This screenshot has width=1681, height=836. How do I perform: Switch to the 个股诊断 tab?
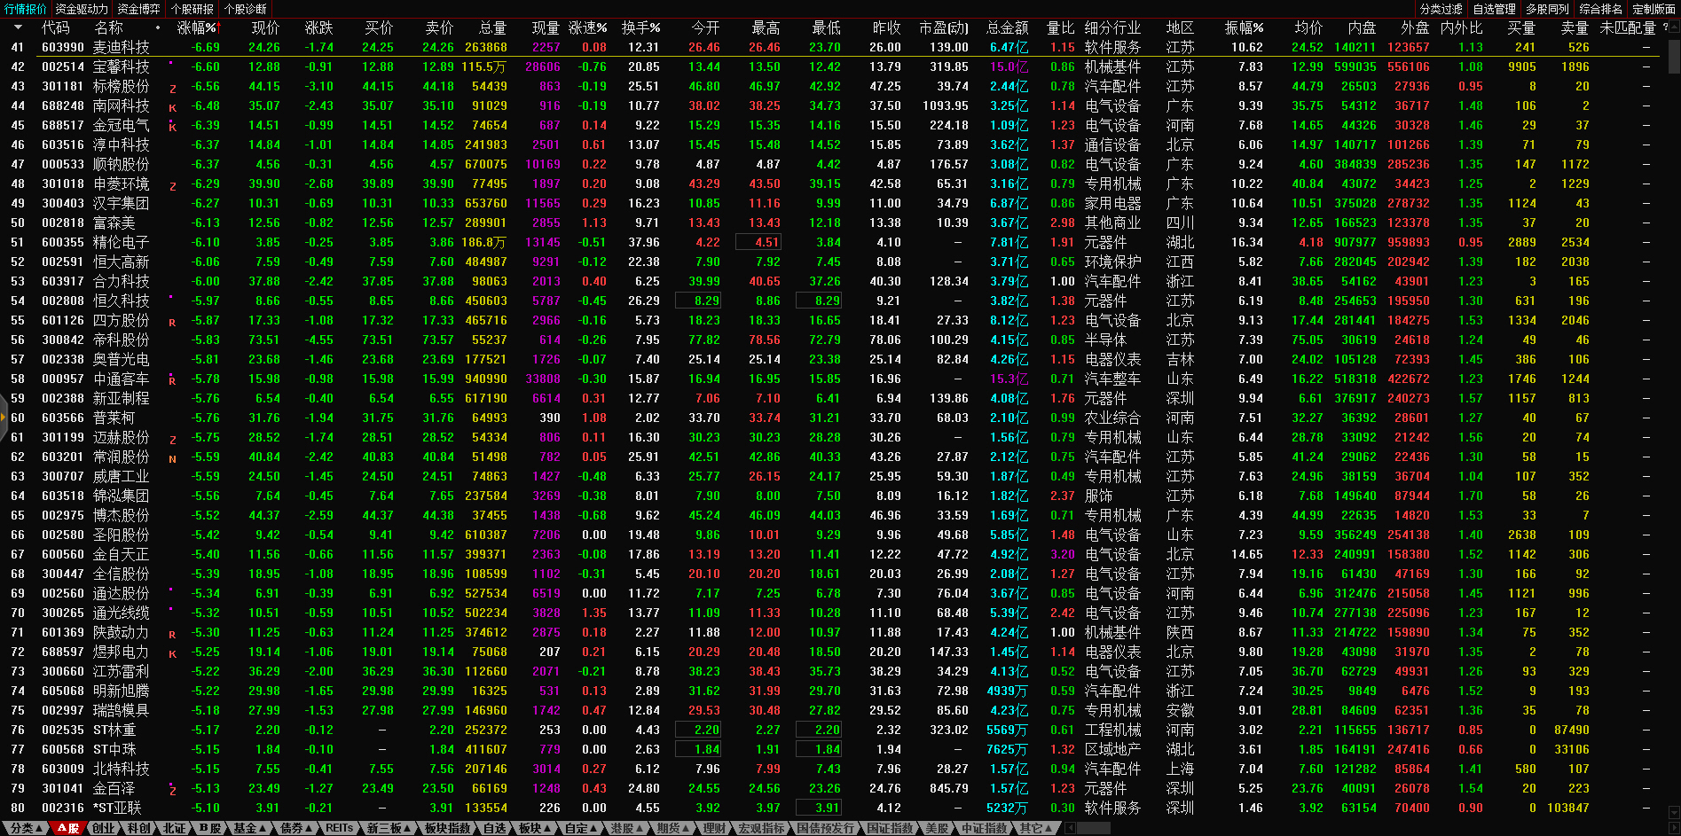(246, 9)
